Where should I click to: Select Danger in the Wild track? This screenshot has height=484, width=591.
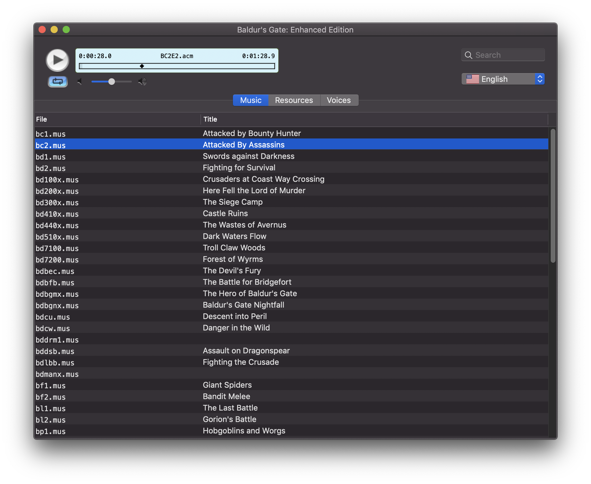(291, 328)
